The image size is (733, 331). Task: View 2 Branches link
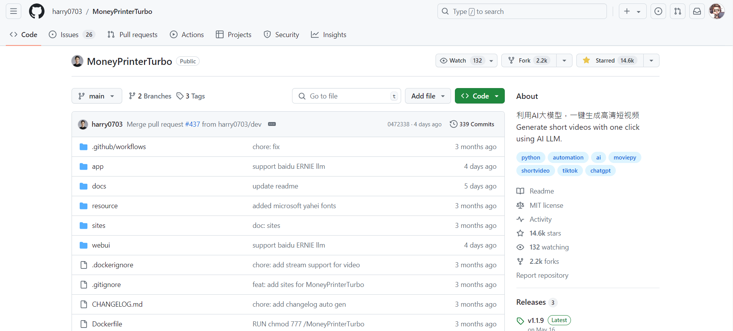[150, 96]
